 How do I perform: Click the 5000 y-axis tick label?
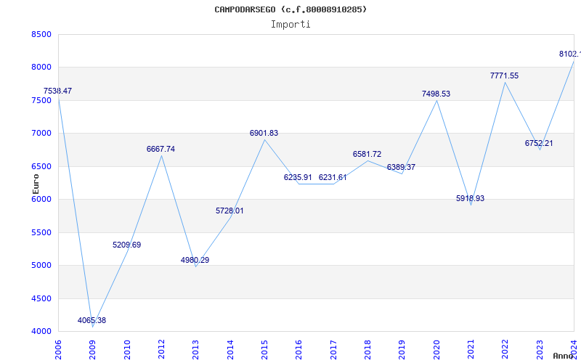click(x=41, y=266)
